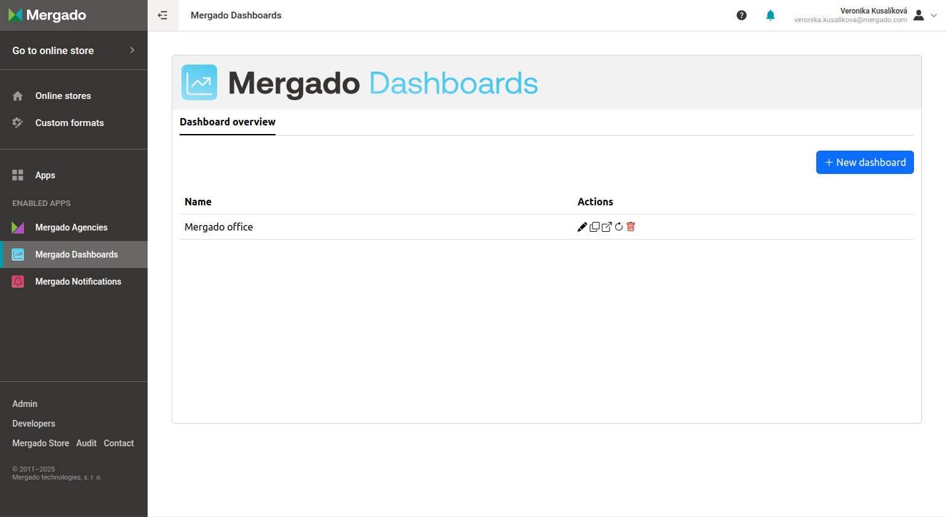Click the Mergado Dashboards breadcrumb title
The width and height of the screenshot is (946, 517).
coord(236,15)
